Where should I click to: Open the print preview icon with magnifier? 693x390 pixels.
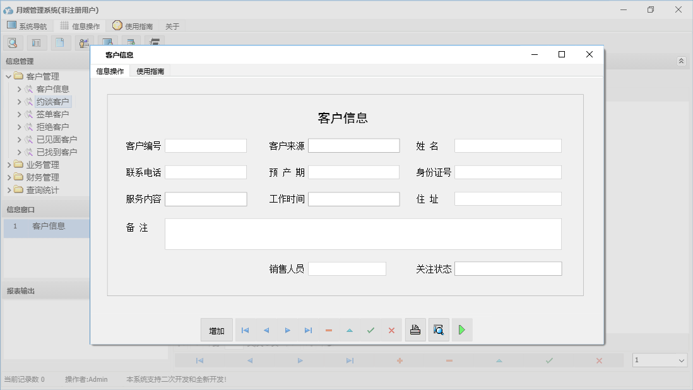coord(439,329)
